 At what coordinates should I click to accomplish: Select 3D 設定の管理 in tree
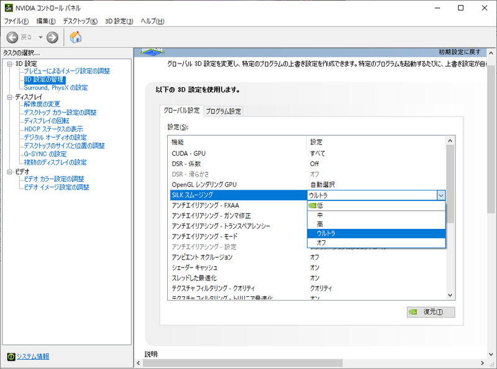pyautogui.click(x=44, y=80)
